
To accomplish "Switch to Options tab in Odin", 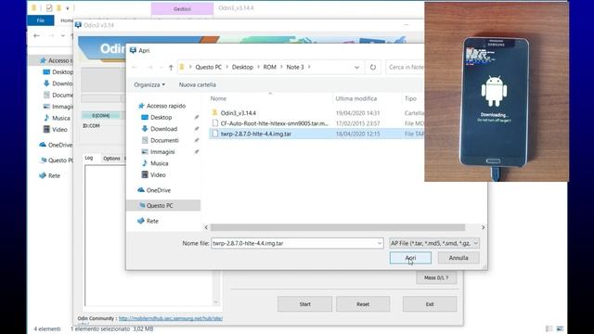I will pos(111,159).
